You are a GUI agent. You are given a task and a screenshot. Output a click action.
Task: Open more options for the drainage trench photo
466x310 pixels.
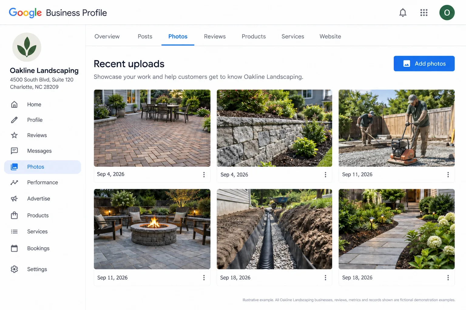(326, 278)
